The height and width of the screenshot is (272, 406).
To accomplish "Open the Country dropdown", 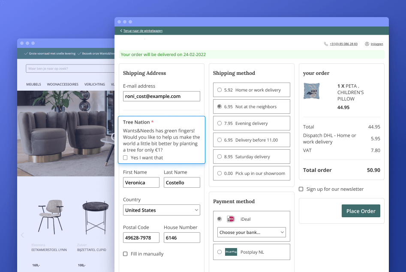I will coord(161,210).
